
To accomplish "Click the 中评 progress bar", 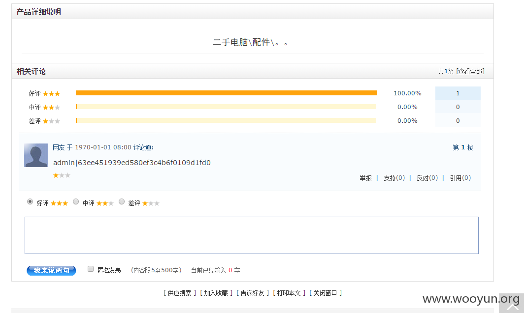I will coord(226,107).
